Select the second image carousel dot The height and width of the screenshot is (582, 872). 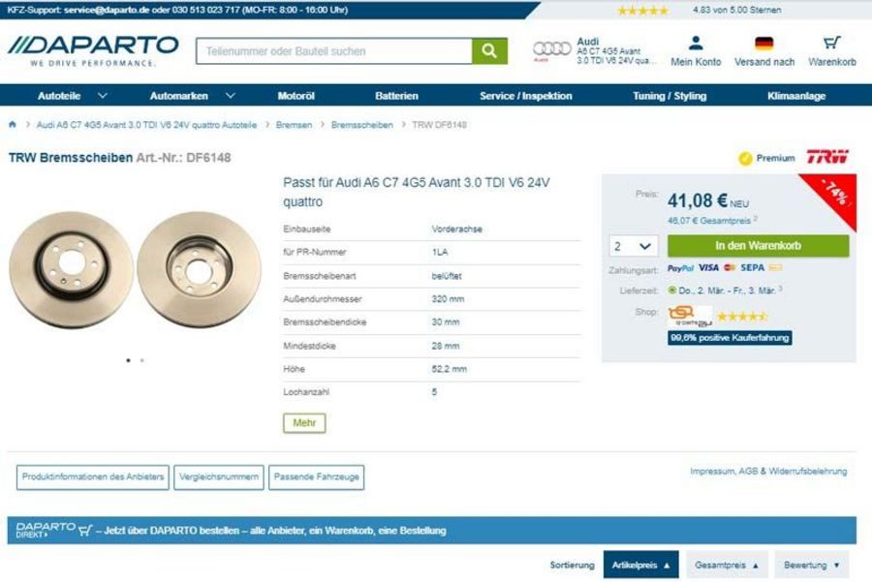tap(142, 360)
